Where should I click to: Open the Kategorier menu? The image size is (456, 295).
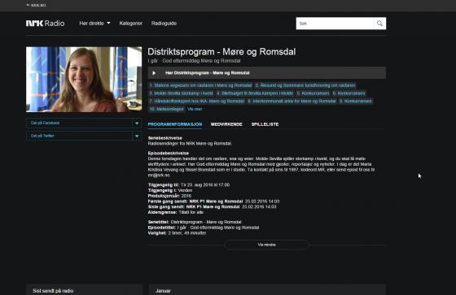pos(130,24)
